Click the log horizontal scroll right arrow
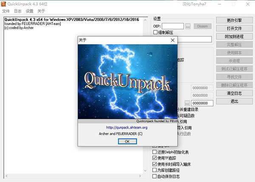 click(x=140, y=176)
